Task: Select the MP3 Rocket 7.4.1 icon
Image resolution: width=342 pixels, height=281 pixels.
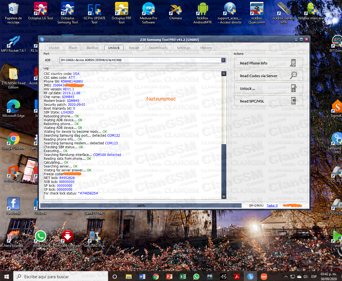Action: click(13, 44)
